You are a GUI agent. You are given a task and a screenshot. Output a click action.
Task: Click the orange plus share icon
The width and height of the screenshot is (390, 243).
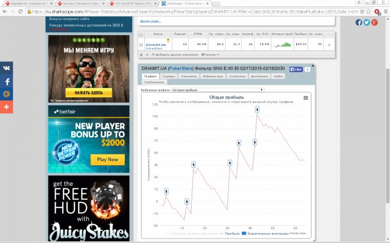point(7,107)
